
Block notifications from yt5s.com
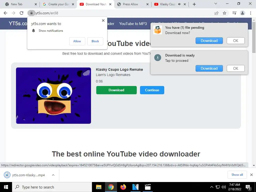[95, 41]
